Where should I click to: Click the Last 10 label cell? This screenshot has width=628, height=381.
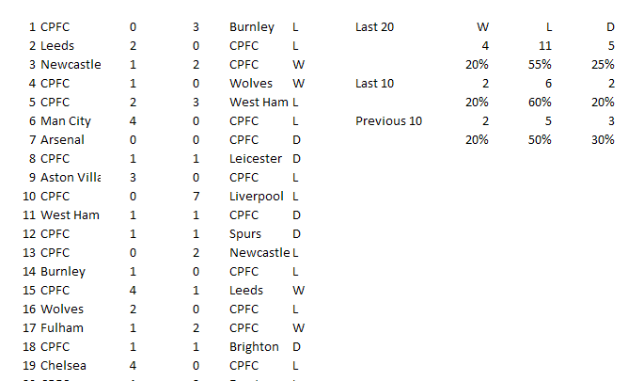[375, 84]
